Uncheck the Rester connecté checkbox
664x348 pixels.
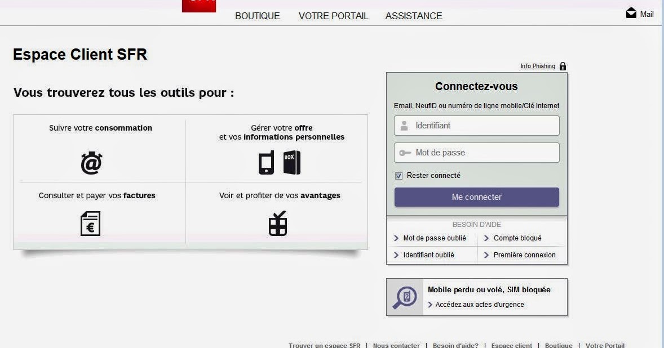399,176
